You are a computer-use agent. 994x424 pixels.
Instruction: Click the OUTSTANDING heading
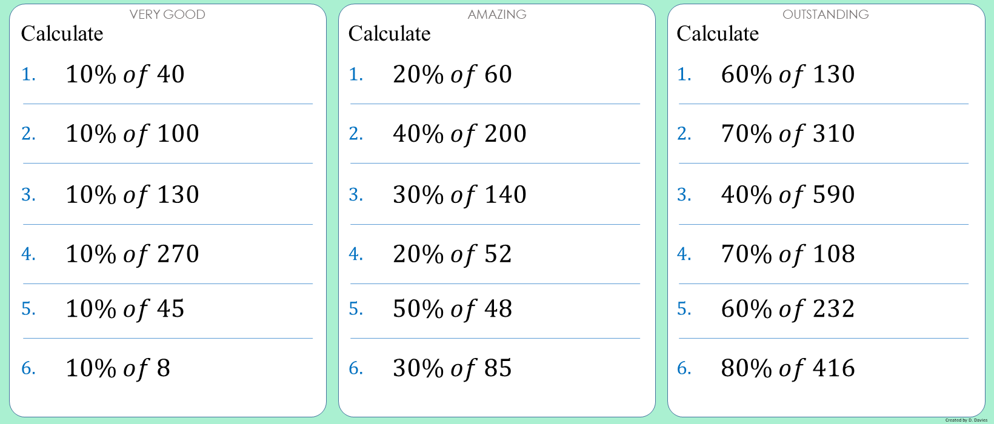826,15
